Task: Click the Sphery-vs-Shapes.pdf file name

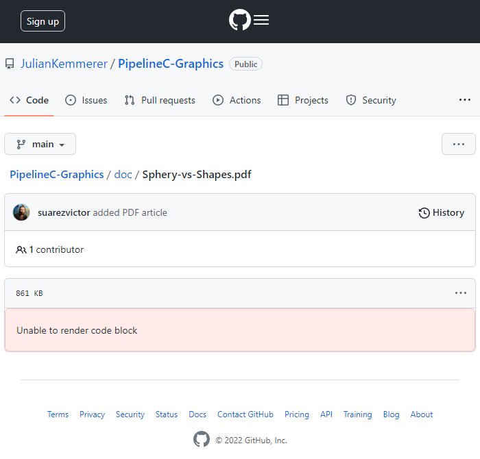Action: point(197,175)
